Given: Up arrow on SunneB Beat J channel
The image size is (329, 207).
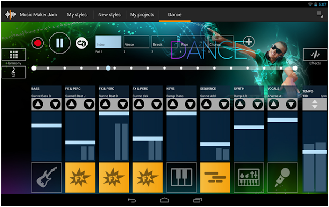Looking at the screenshot, I should click(x=72, y=104).
